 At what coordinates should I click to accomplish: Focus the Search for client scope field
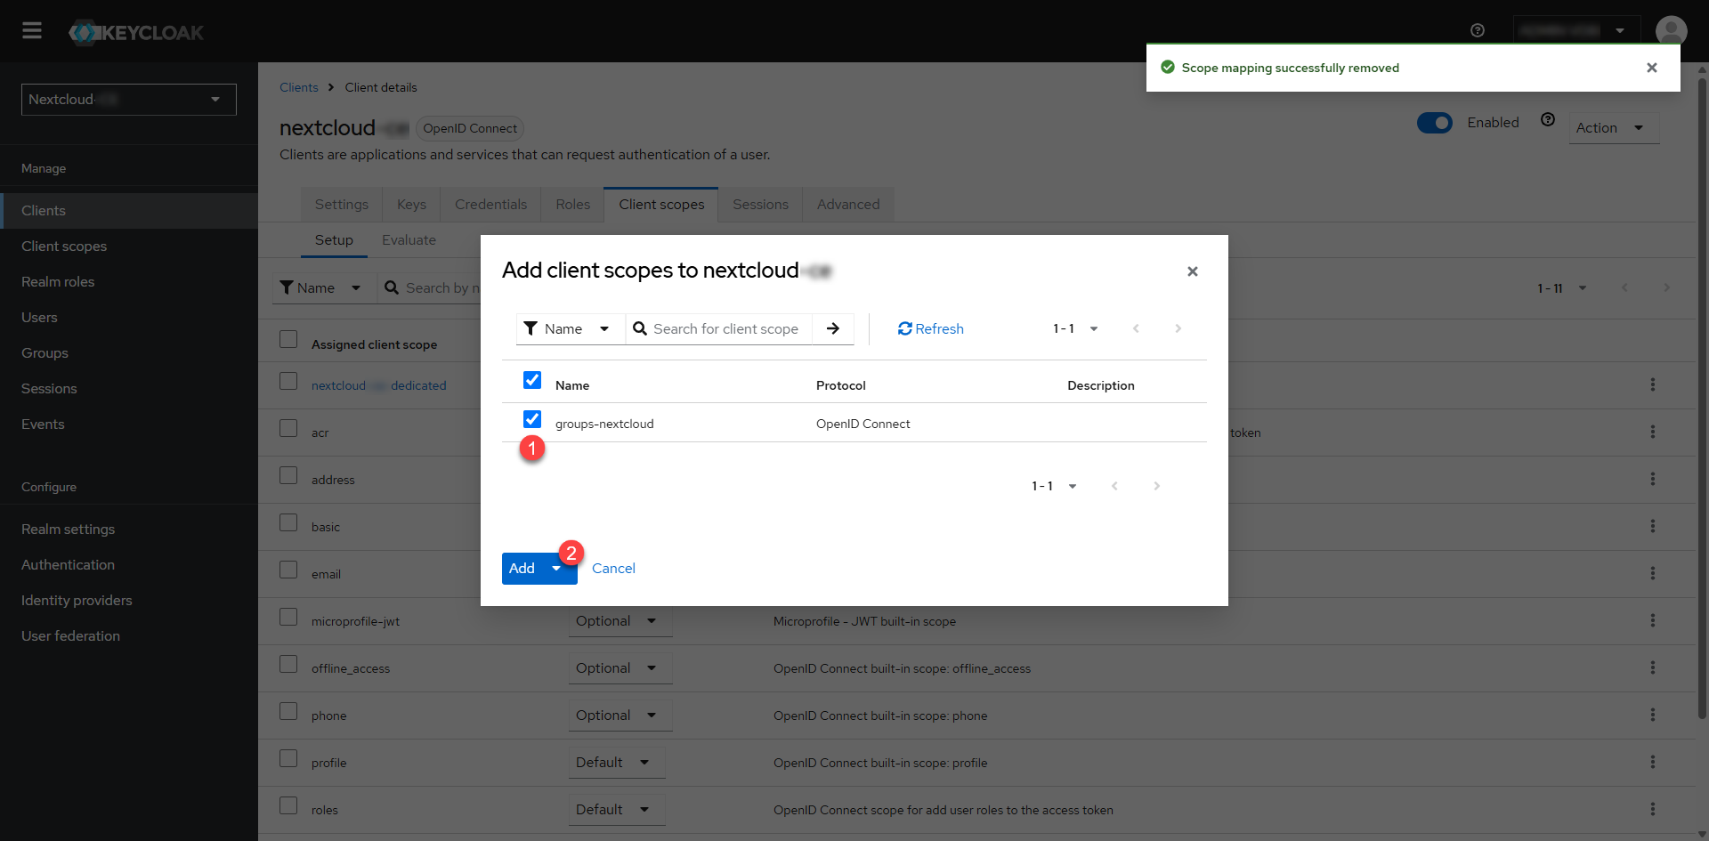[x=726, y=328]
